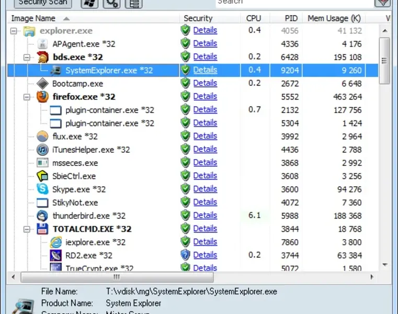This screenshot has height=314, width=398.
Task: Click the green shield for explorer.exe
Action: pyautogui.click(x=186, y=30)
